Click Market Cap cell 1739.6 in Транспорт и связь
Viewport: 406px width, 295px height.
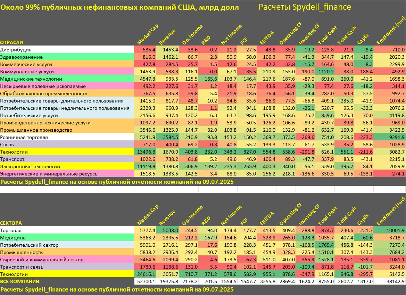tap(145, 267)
